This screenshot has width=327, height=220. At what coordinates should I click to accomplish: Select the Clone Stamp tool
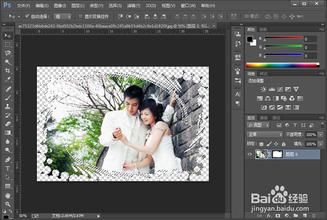[x=8, y=106]
